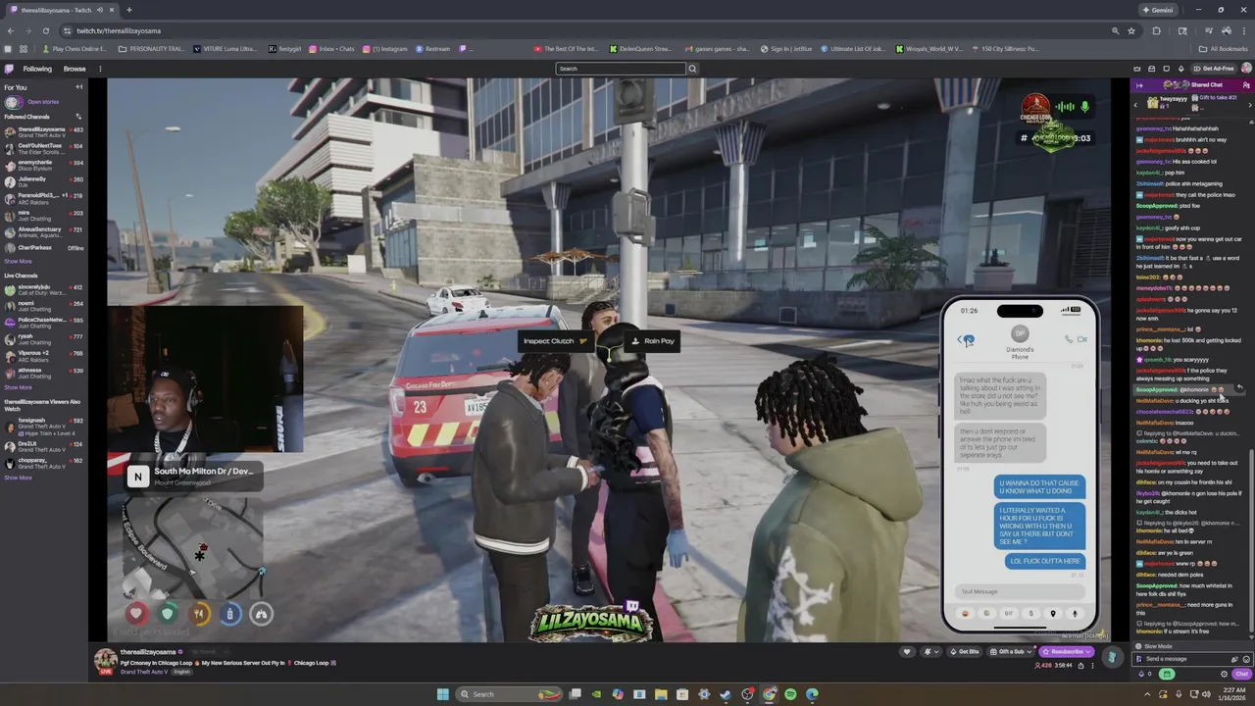Screen dimensions: 1255x706
Task: Open channel points balance icon
Action: coord(1142,674)
